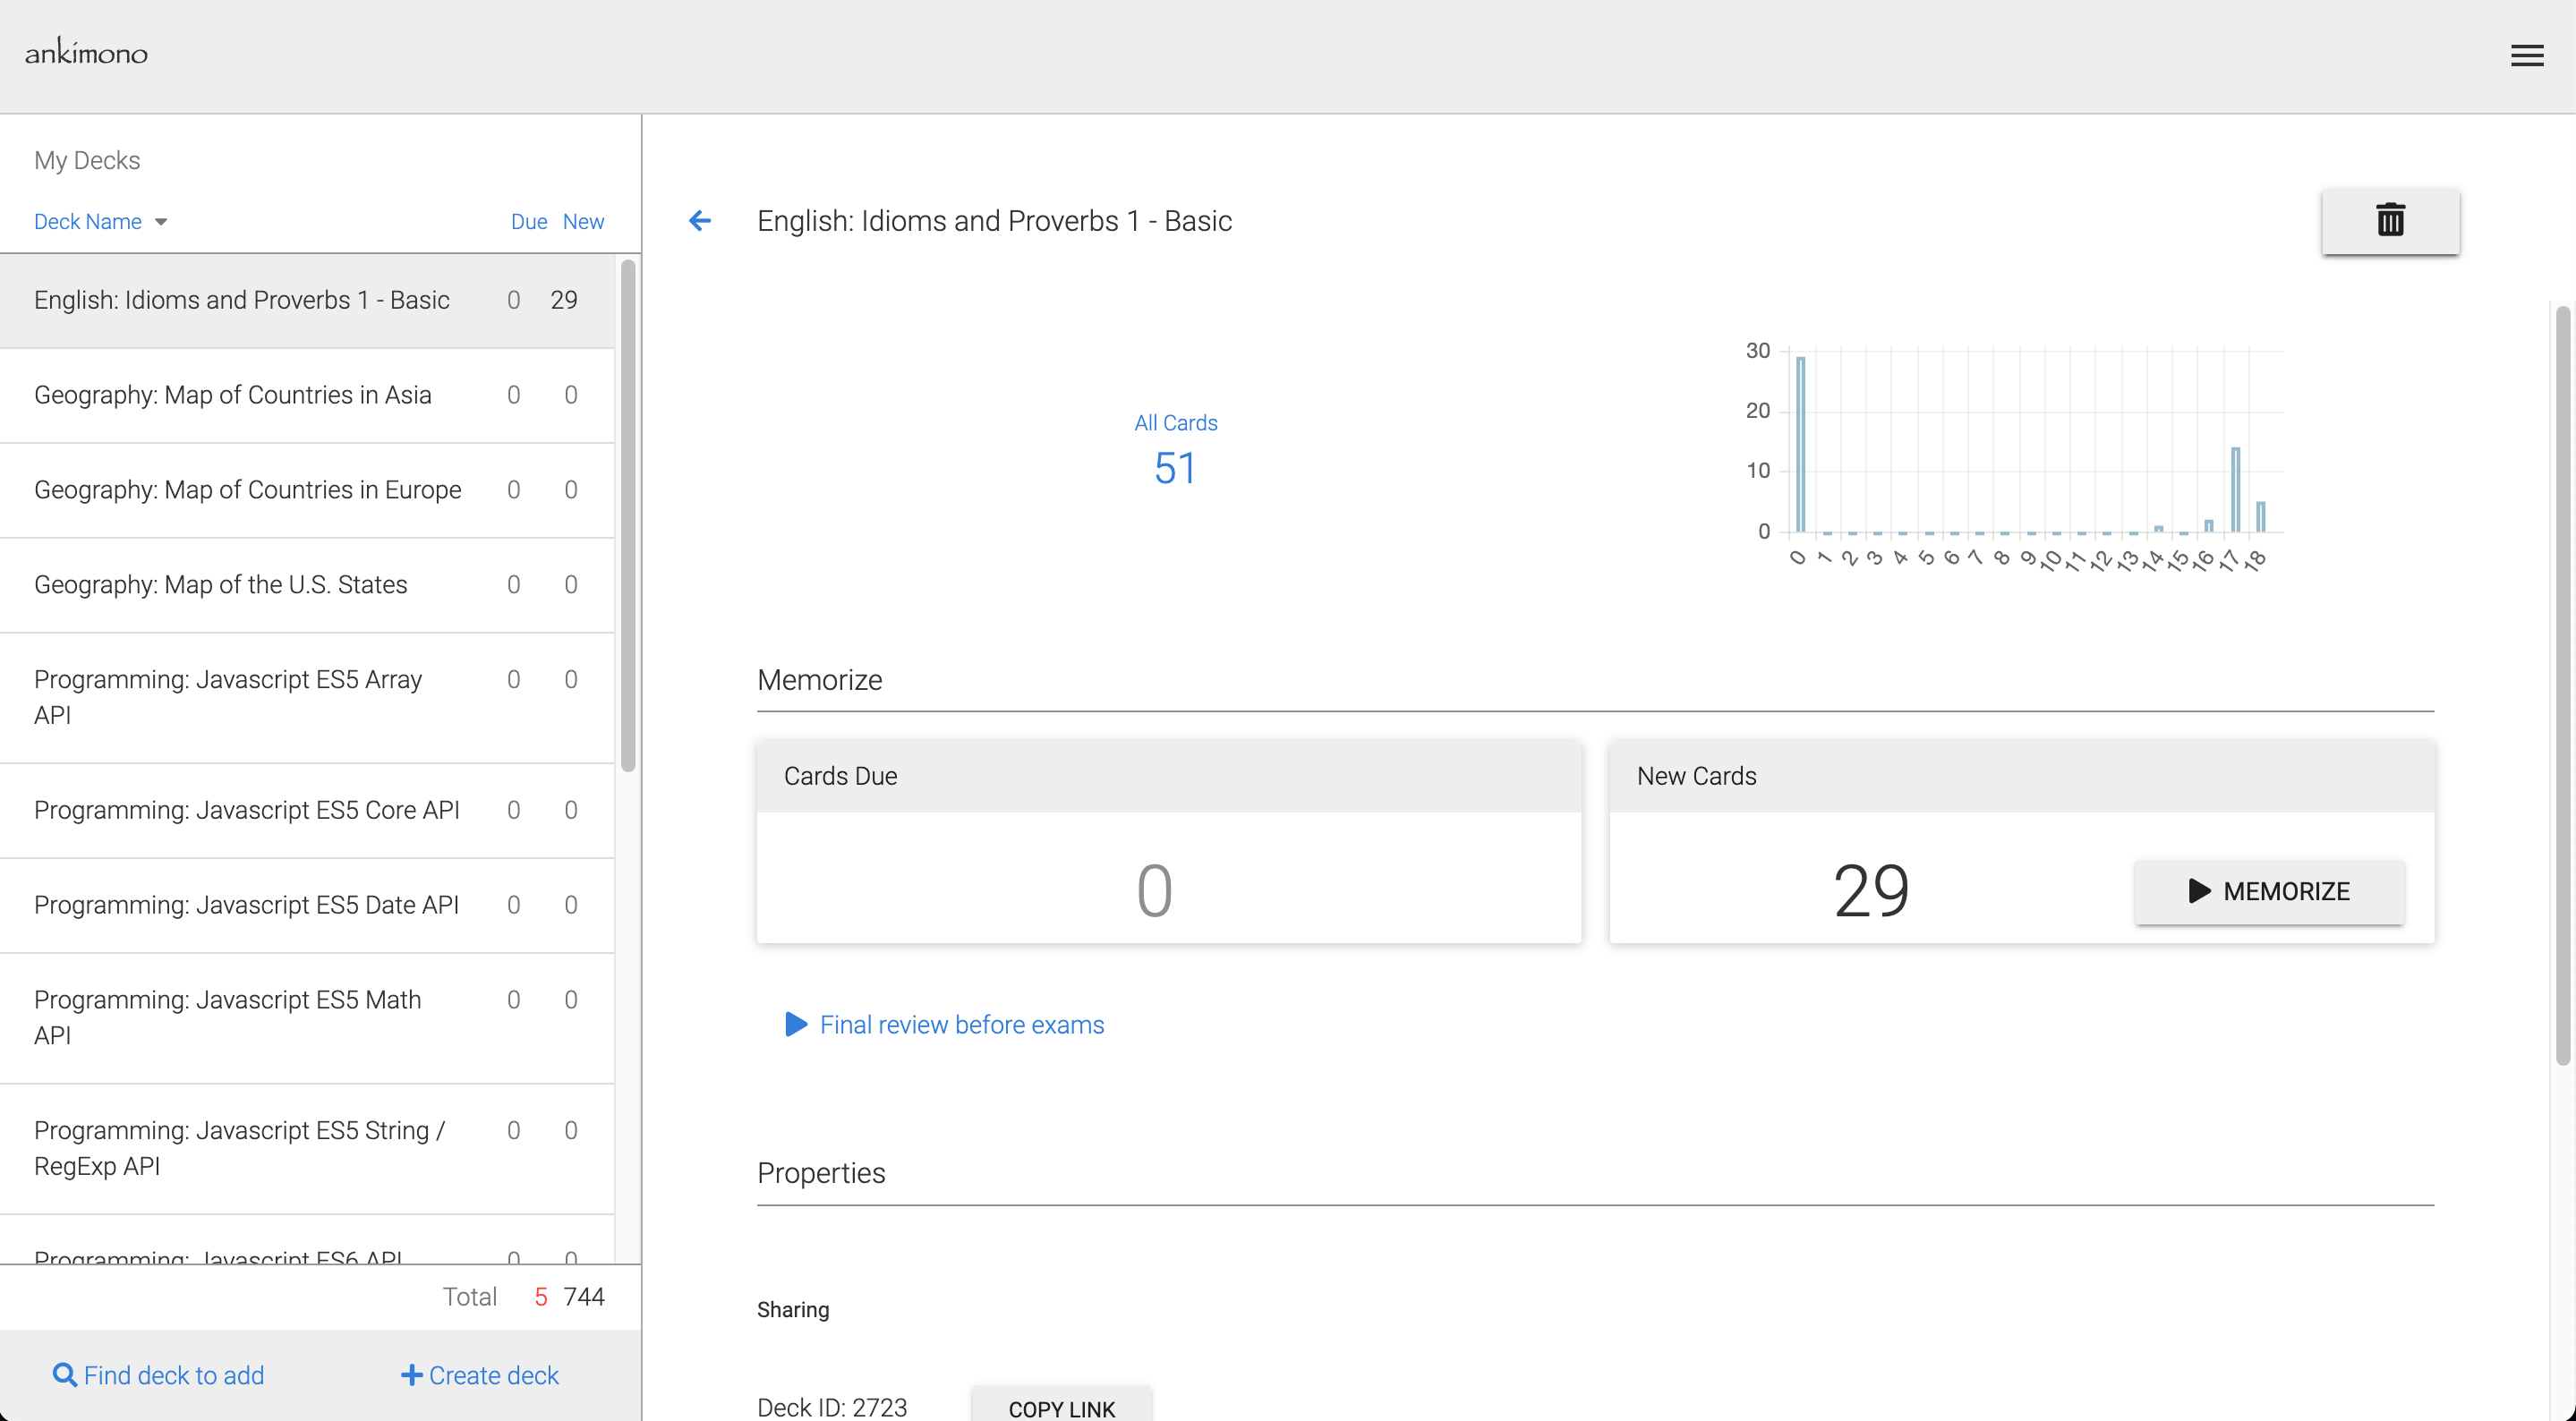This screenshot has width=2576, height=1421.
Task: Sort decks by New column
Action: (583, 222)
